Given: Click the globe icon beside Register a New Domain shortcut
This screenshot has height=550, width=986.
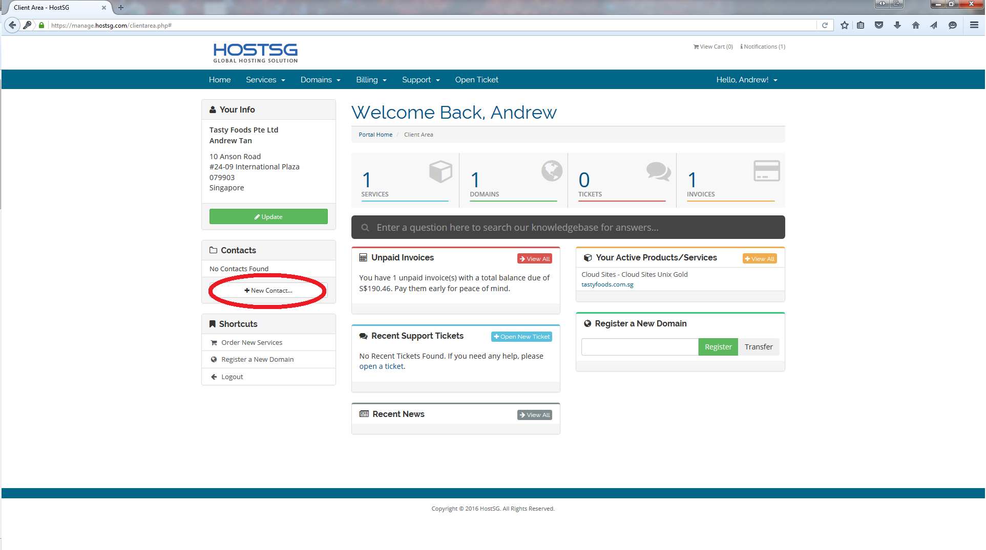Looking at the screenshot, I should coord(214,360).
